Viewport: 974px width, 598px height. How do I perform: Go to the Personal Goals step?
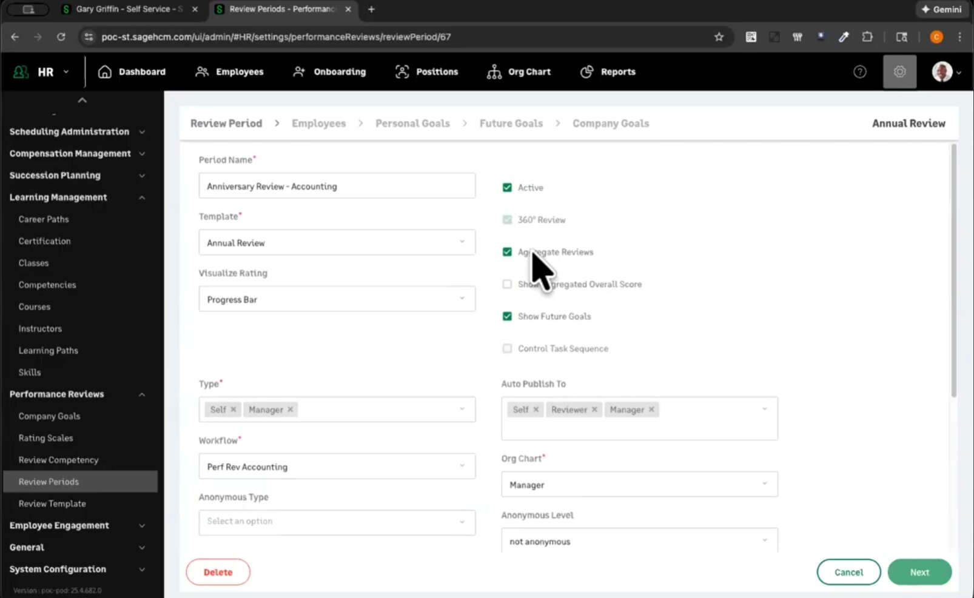pos(412,124)
